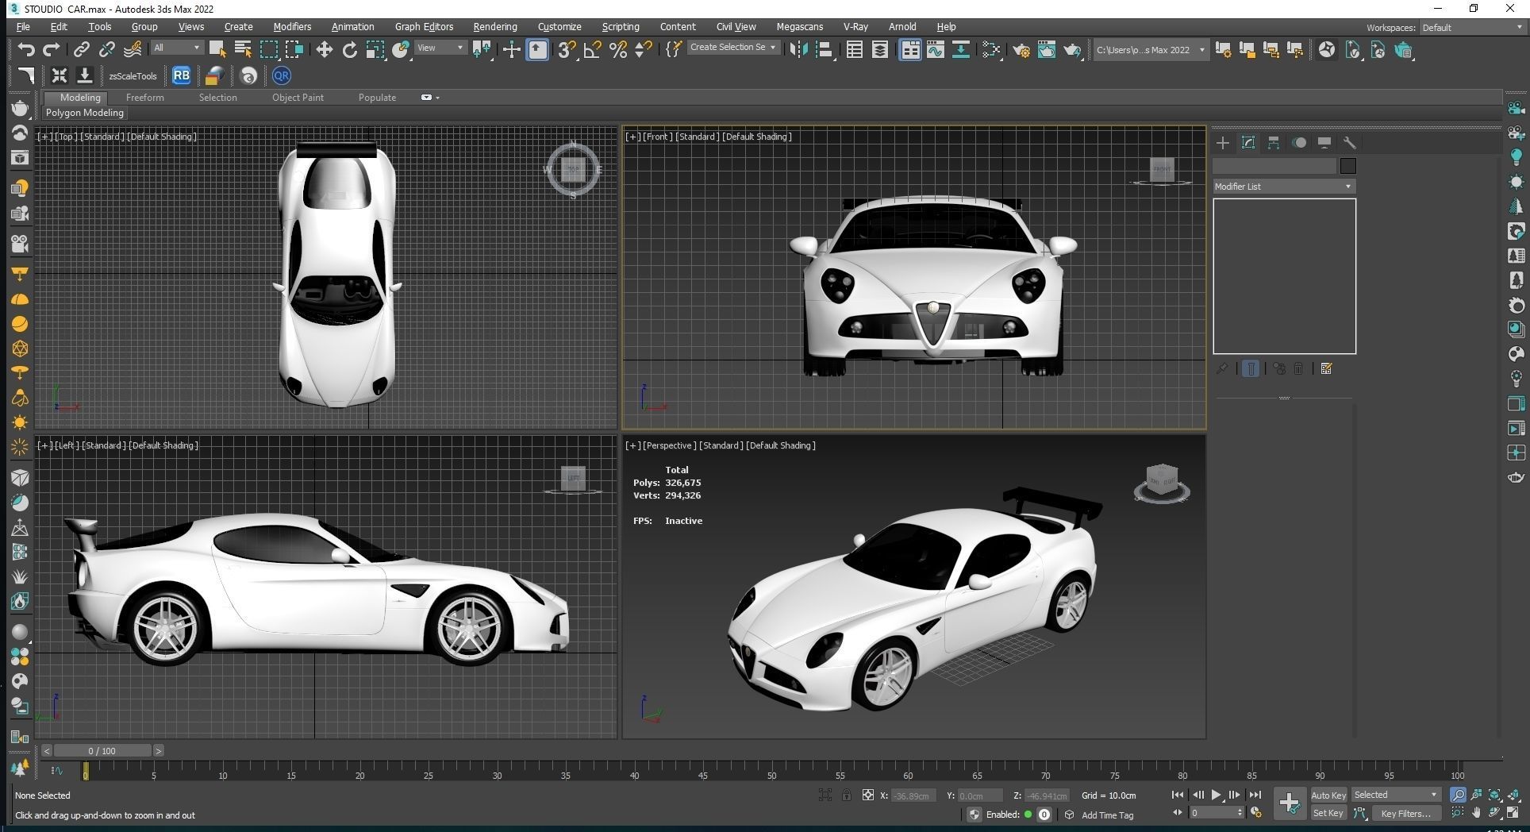The width and height of the screenshot is (1530, 832).
Task: Toggle Window/Crossing selection mode
Action: (x=294, y=50)
